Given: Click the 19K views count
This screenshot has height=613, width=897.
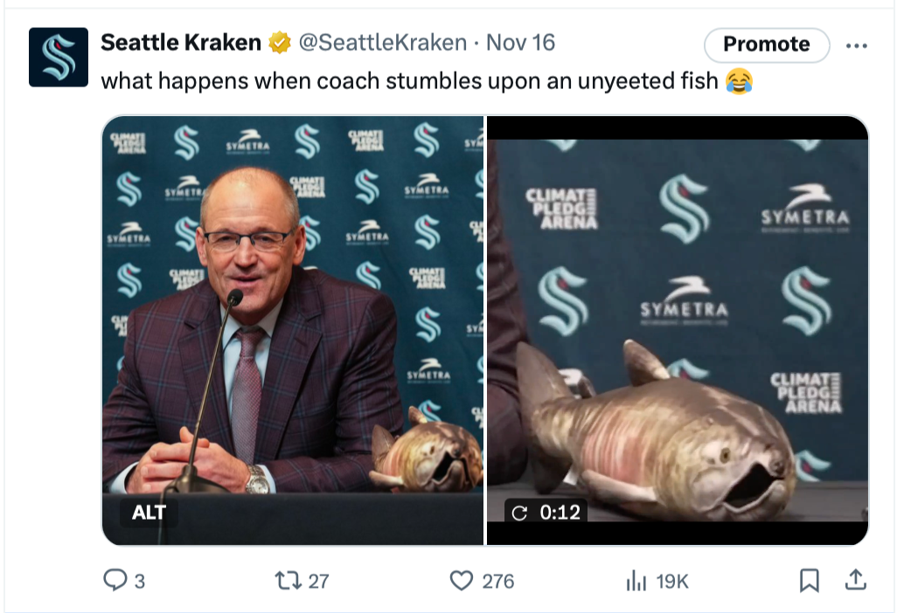Looking at the screenshot, I should [672, 582].
